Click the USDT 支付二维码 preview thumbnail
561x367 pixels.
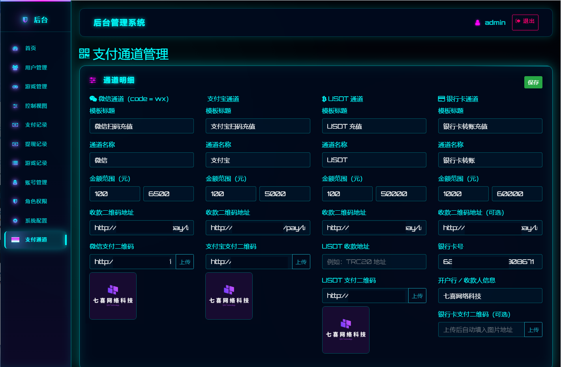346,330
